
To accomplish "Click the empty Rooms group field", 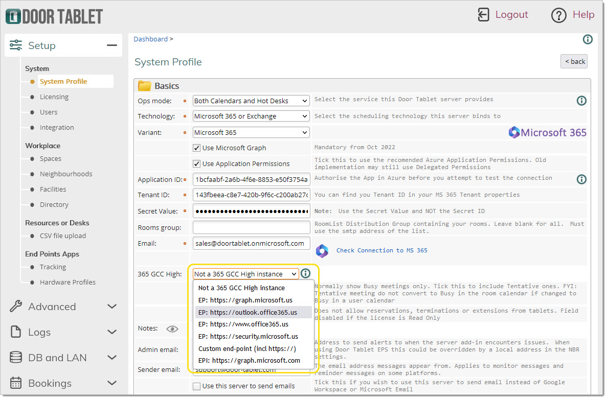I will point(251,227).
